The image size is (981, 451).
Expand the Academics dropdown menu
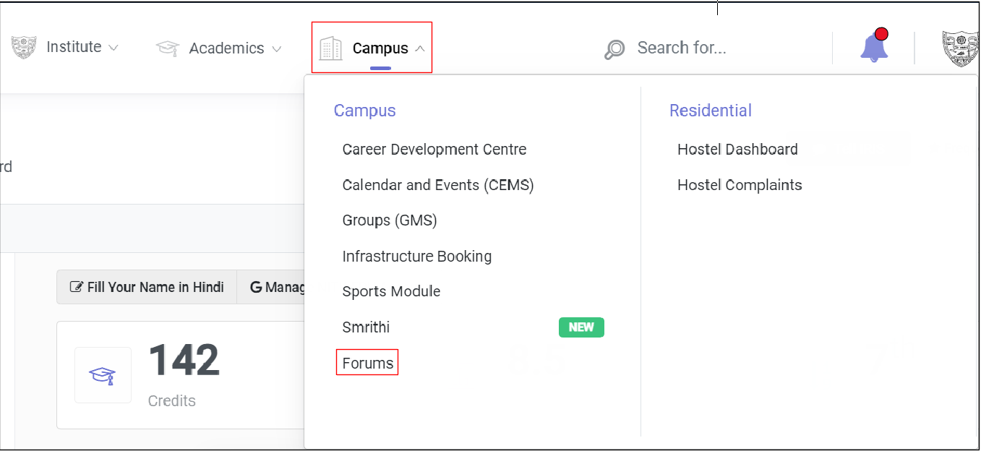coord(235,48)
